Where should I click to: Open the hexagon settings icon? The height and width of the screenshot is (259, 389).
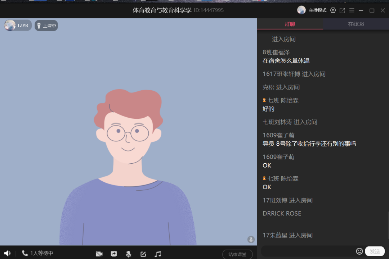click(333, 10)
